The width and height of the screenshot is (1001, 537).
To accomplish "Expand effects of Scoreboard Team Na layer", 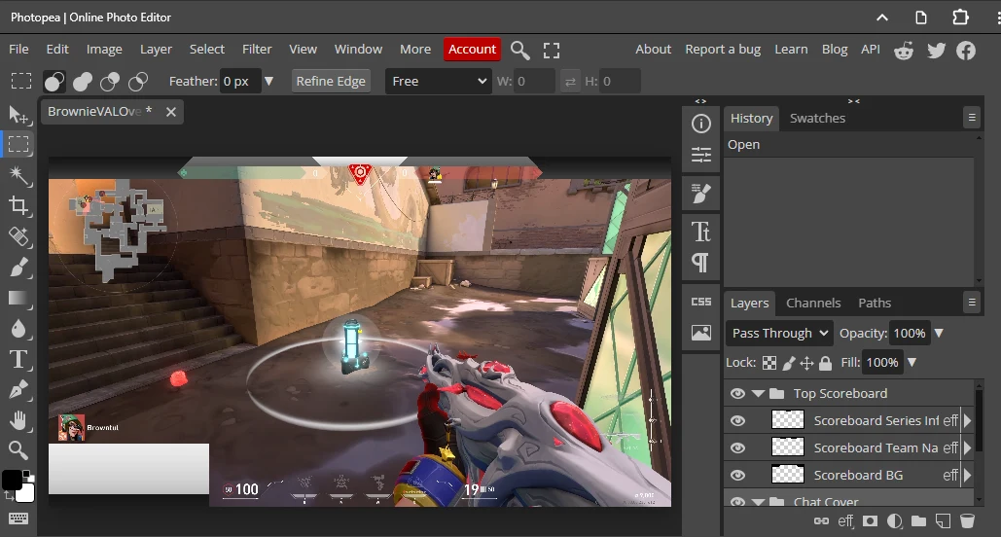I will pyautogui.click(x=967, y=448).
